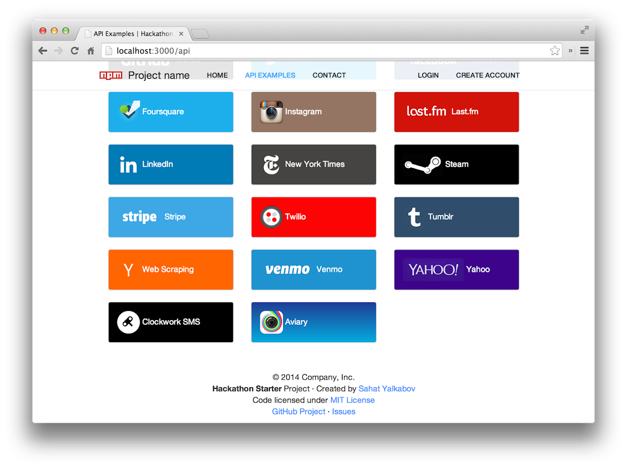
Task: Open the Clockwork SMS tile label
Action: pos(171,322)
